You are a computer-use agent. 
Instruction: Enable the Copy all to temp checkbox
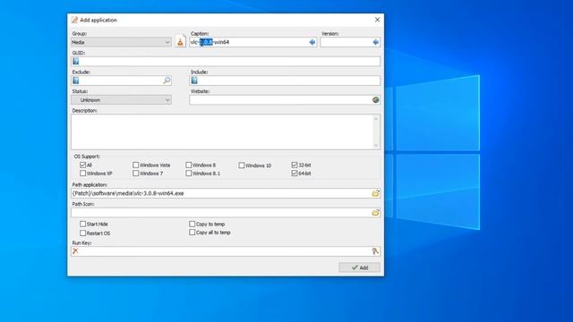(x=192, y=233)
